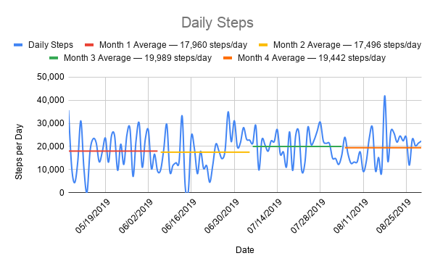Viewport: 435px width, 269px height.
Task: Click the 08/25/2019 date label
Action: pyautogui.click(x=394, y=216)
